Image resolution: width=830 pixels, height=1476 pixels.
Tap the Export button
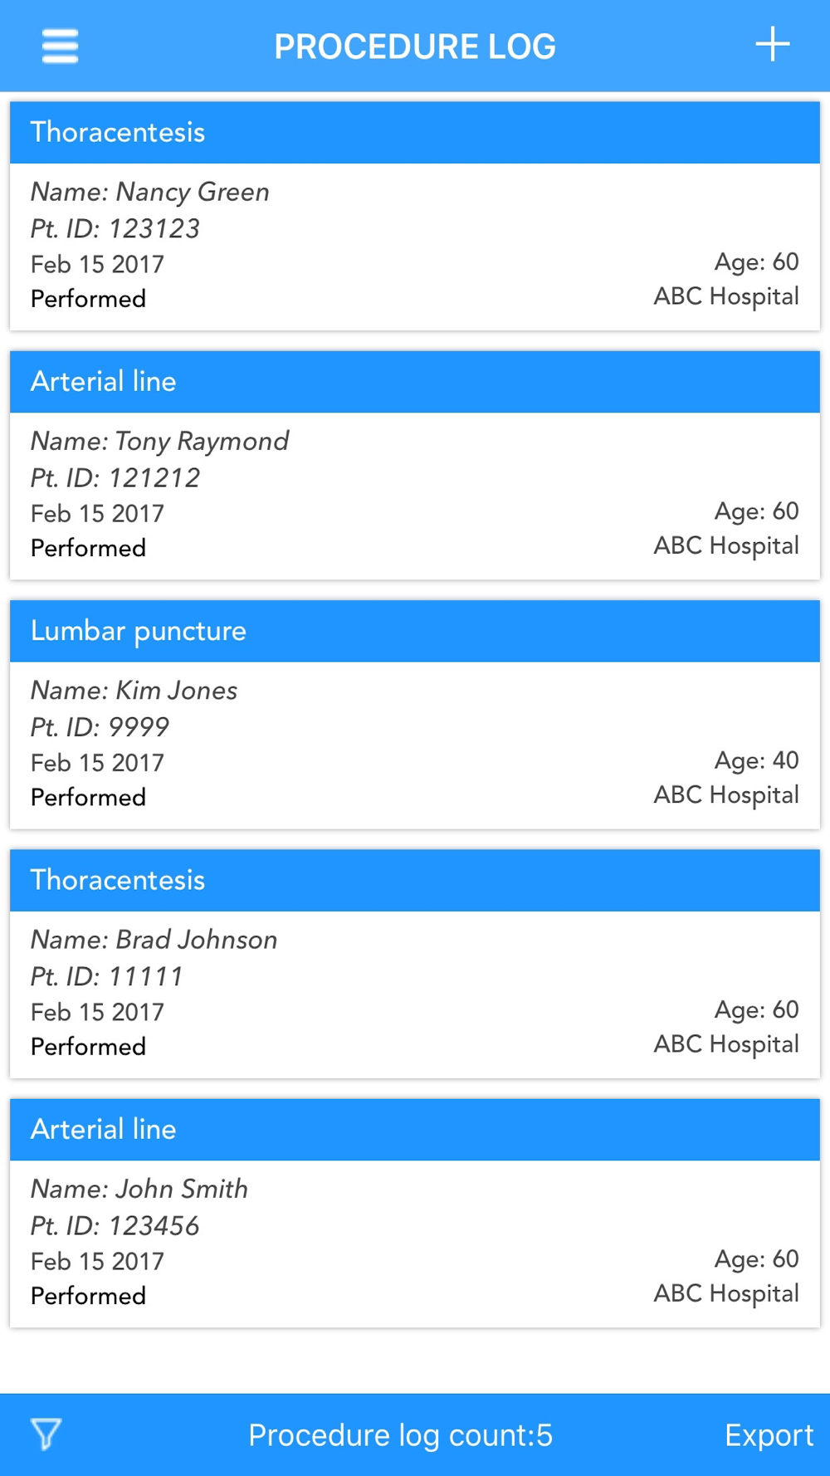tap(769, 1434)
